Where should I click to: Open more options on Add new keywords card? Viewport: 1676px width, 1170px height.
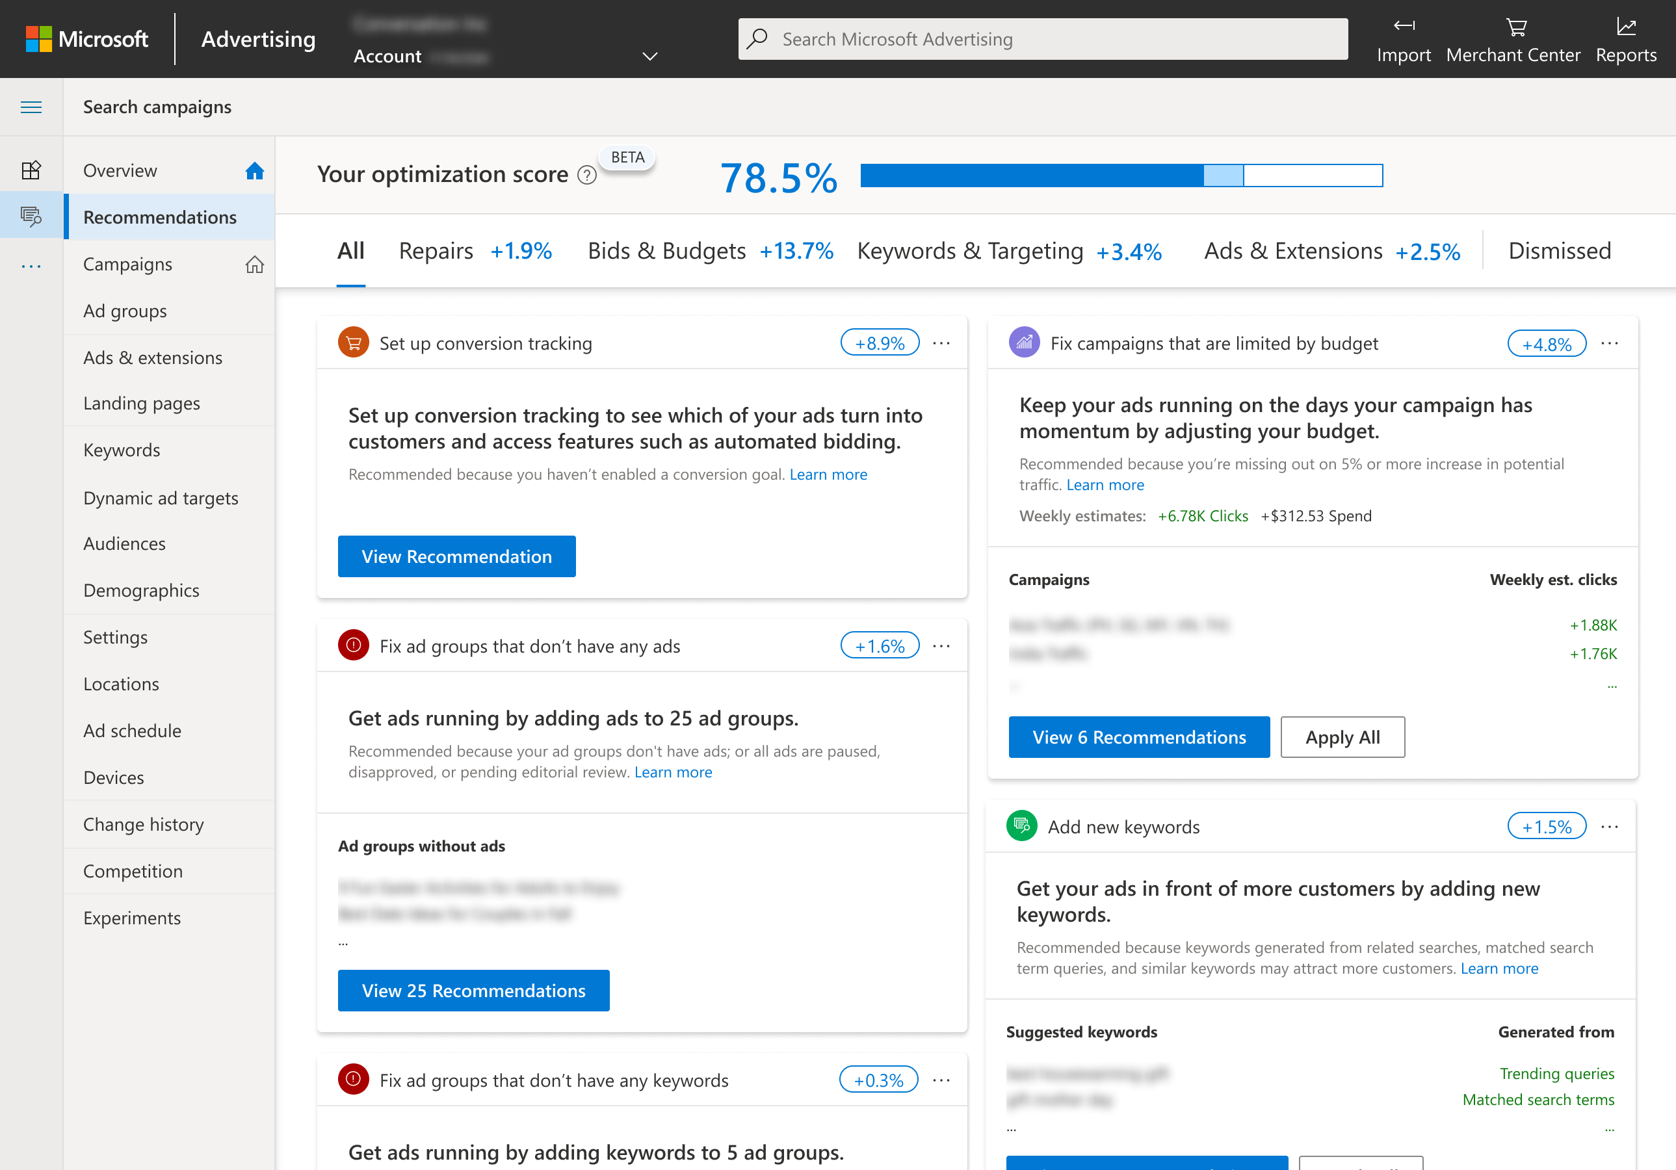(x=1610, y=827)
